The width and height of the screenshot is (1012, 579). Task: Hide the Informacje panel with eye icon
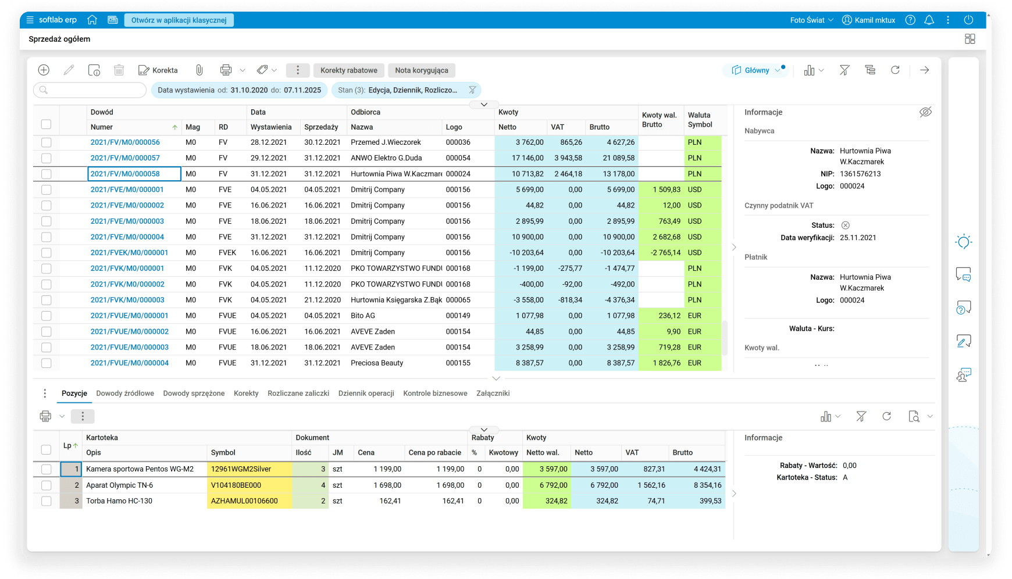click(925, 112)
